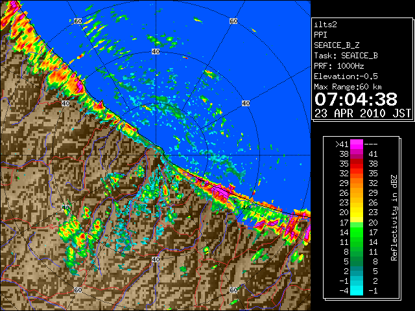Click the >41 legend label
The height and width of the screenshot is (311, 415).
342,144
